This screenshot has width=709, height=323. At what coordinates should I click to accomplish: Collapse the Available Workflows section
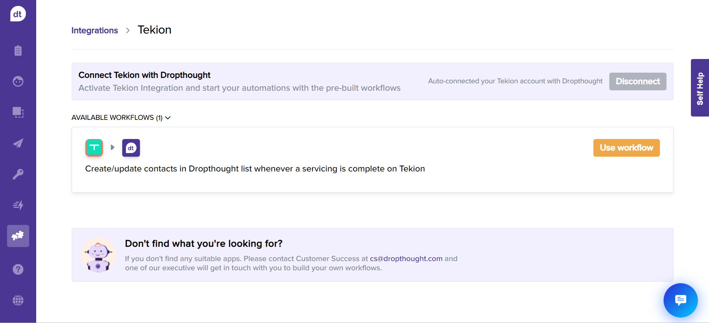click(x=168, y=118)
